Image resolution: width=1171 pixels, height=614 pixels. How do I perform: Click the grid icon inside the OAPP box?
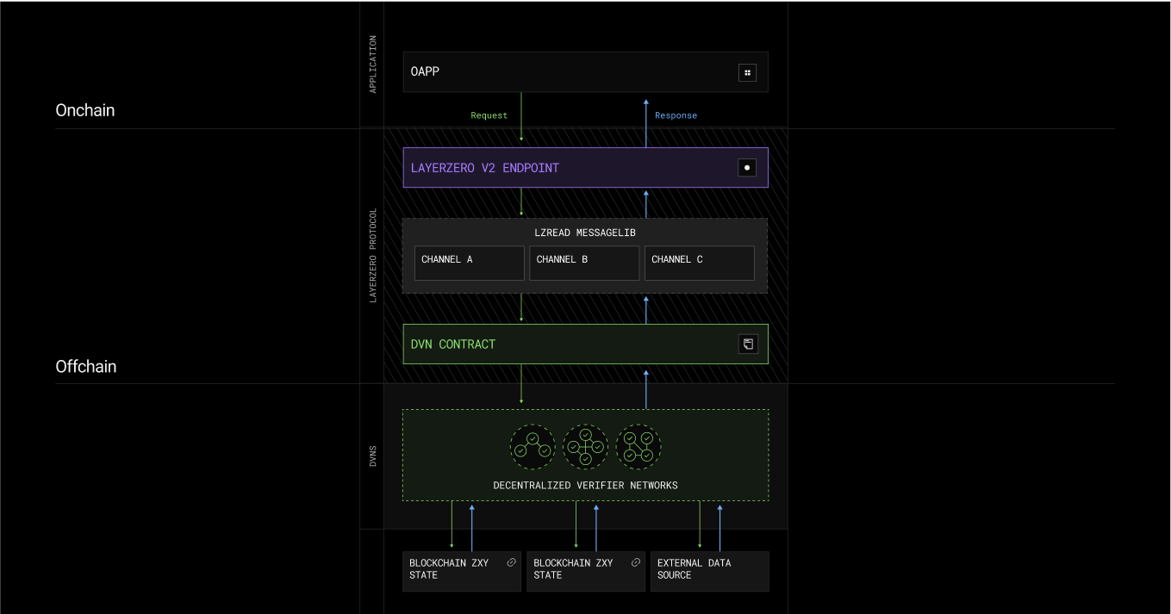746,72
